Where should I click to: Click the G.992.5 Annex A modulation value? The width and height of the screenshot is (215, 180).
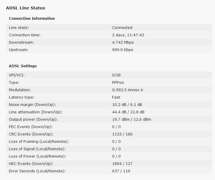(x=128, y=90)
